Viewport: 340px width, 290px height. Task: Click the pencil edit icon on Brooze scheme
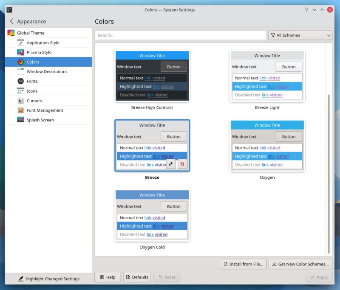pos(171,164)
